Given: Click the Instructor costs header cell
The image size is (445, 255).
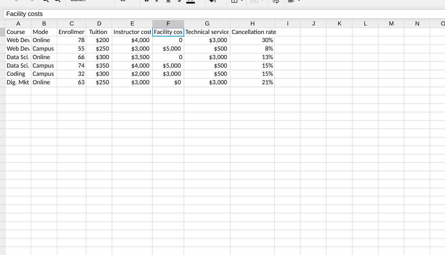Looking at the screenshot, I should pos(132,32).
